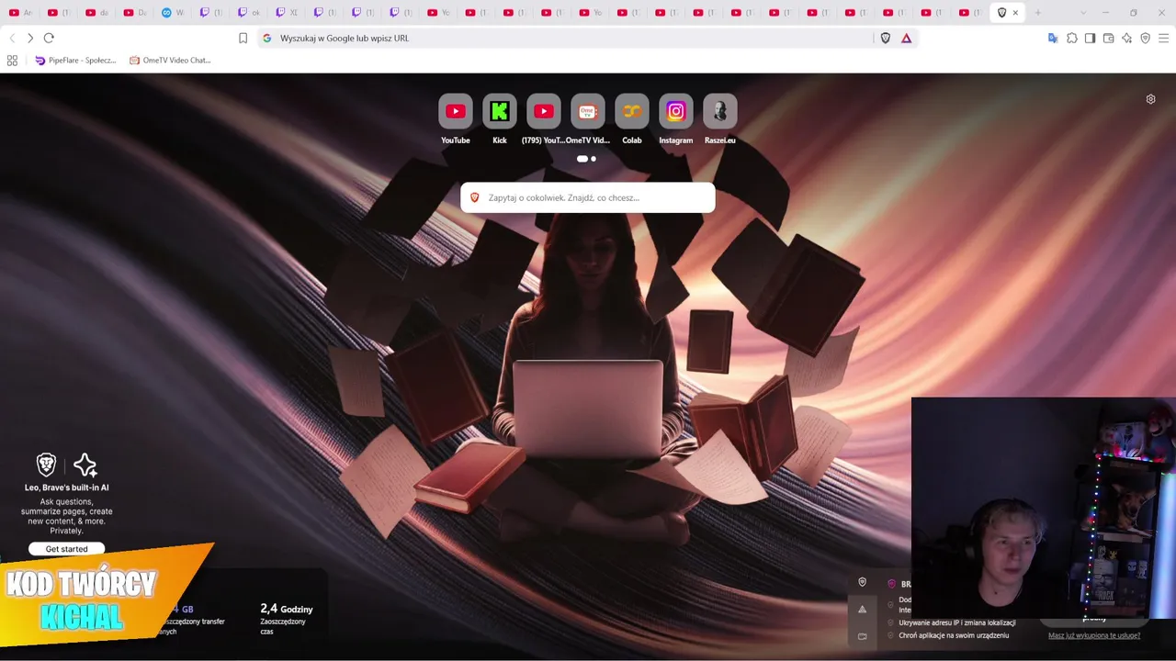Open the Kick shortcut tile

(x=499, y=119)
